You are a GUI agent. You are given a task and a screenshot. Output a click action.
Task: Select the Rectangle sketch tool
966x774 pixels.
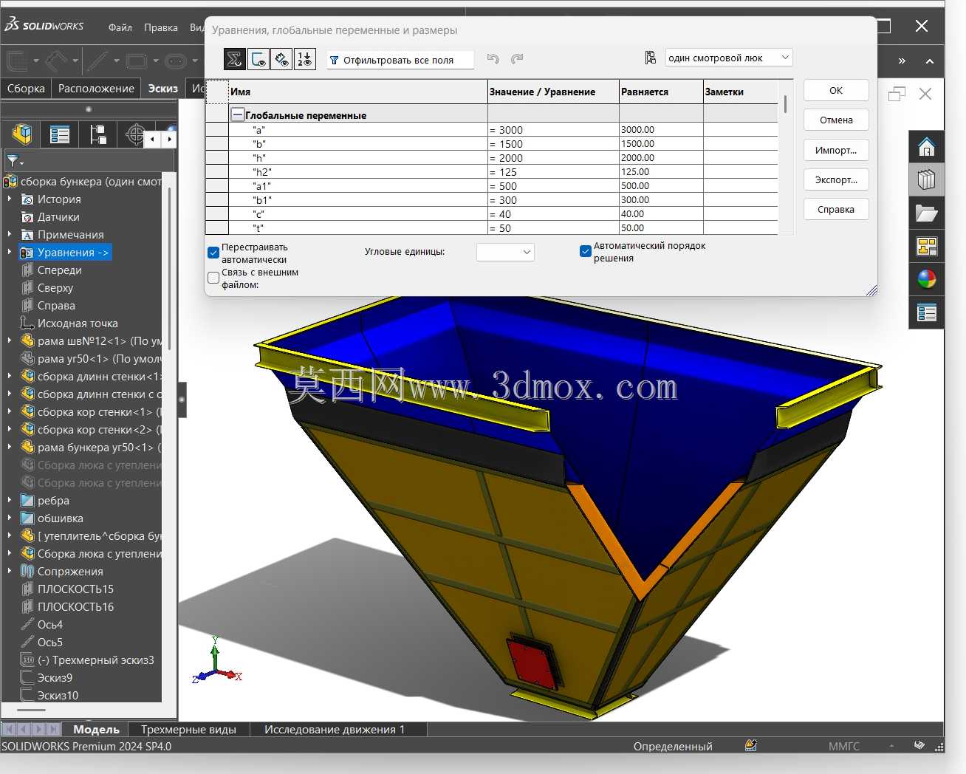point(137,61)
